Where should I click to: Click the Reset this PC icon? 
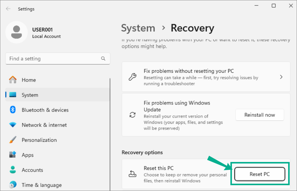(132, 174)
